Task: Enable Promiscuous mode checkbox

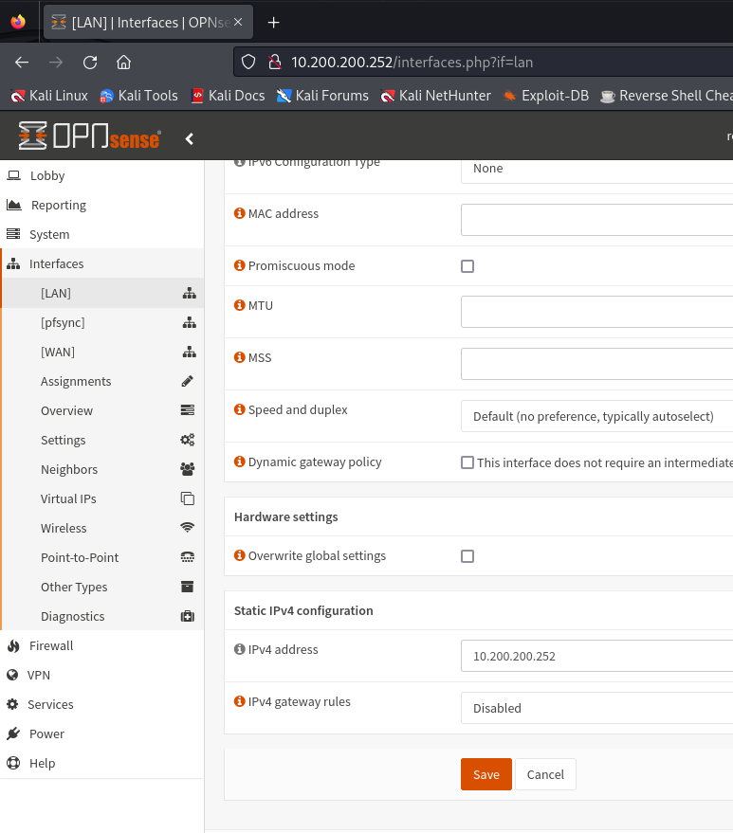Action: point(467,266)
